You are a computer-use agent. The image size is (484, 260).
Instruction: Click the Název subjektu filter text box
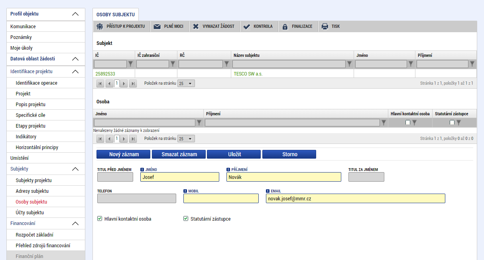pos(289,64)
